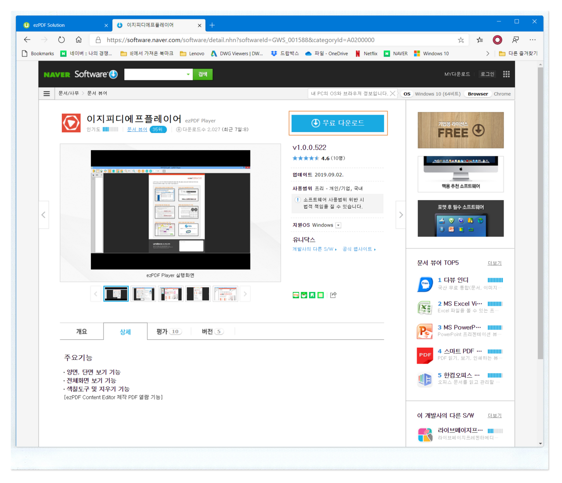Open 한컴오피스 app icon
This screenshot has width=562, height=483.
[x=425, y=379]
